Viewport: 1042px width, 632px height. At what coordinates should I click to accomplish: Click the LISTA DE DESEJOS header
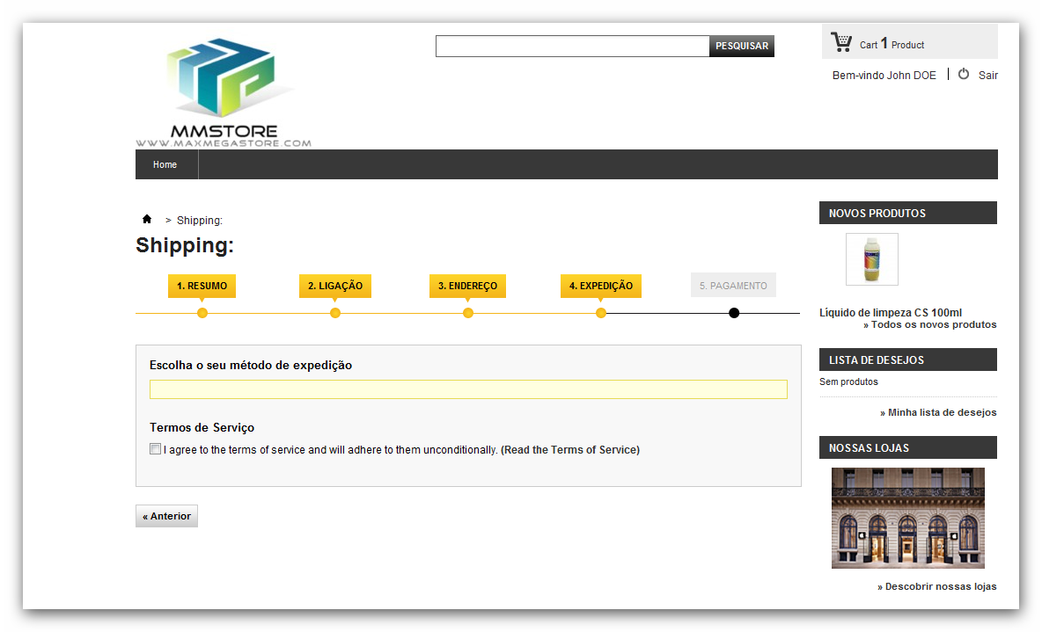pyautogui.click(x=907, y=360)
